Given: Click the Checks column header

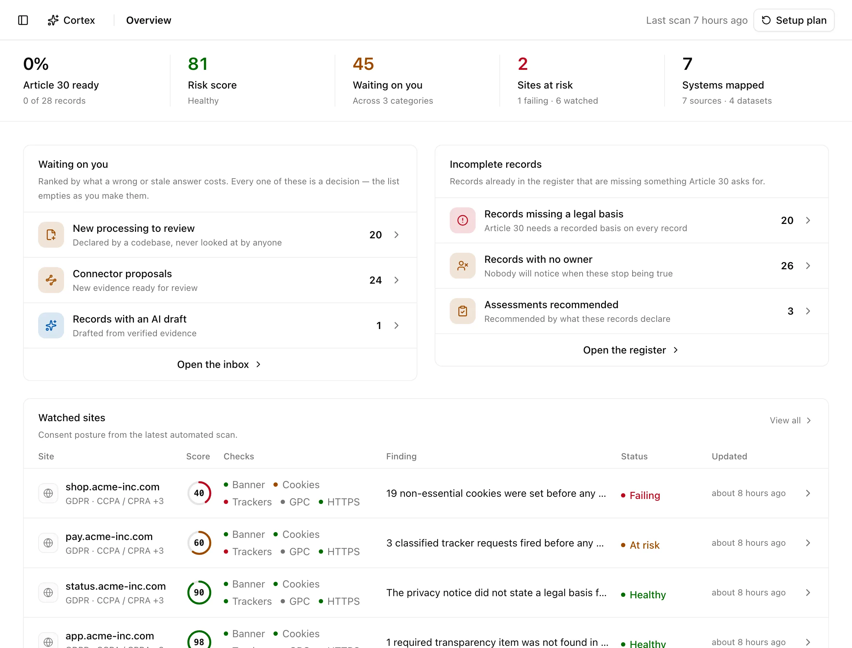Looking at the screenshot, I should 239,456.
